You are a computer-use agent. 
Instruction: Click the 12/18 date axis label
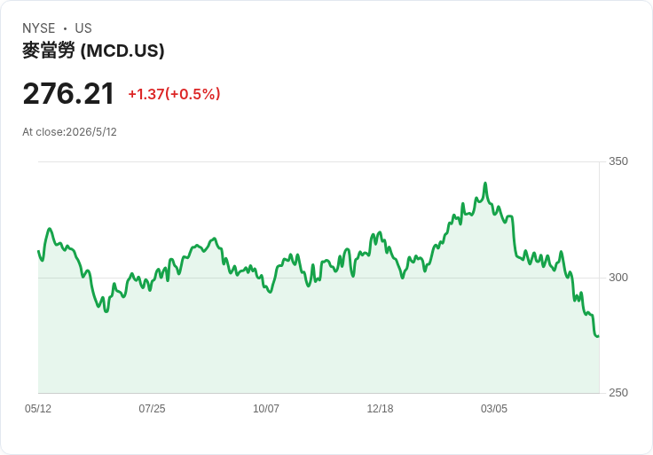click(380, 409)
